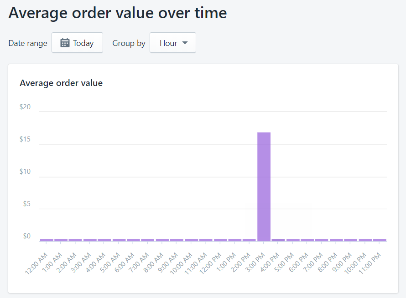
Task: Click the Average order value over time heading
Action: (x=117, y=13)
